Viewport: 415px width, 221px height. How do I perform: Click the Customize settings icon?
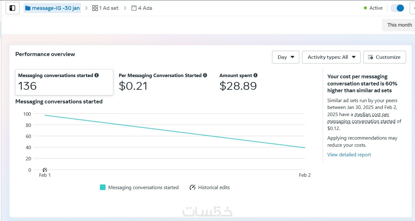click(x=370, y=57)
